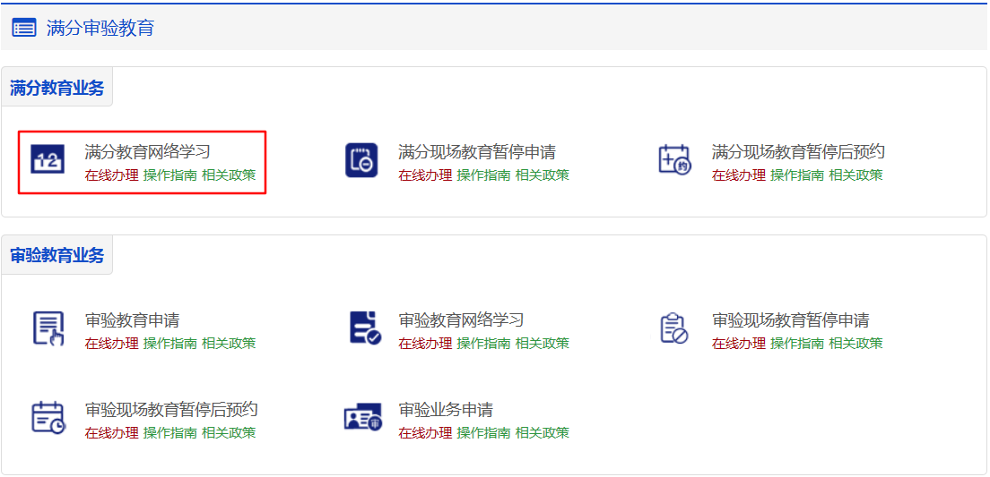The height and width of the screenshot is (477, 990).
Task: Open 相关政策 under 审验业务申请
Action: (x=542, y=433)
